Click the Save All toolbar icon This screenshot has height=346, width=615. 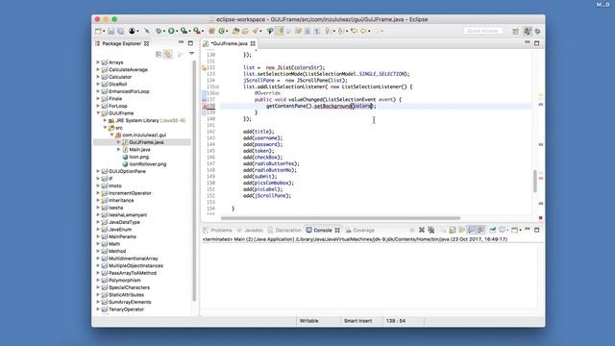click(x=121, y=31)
